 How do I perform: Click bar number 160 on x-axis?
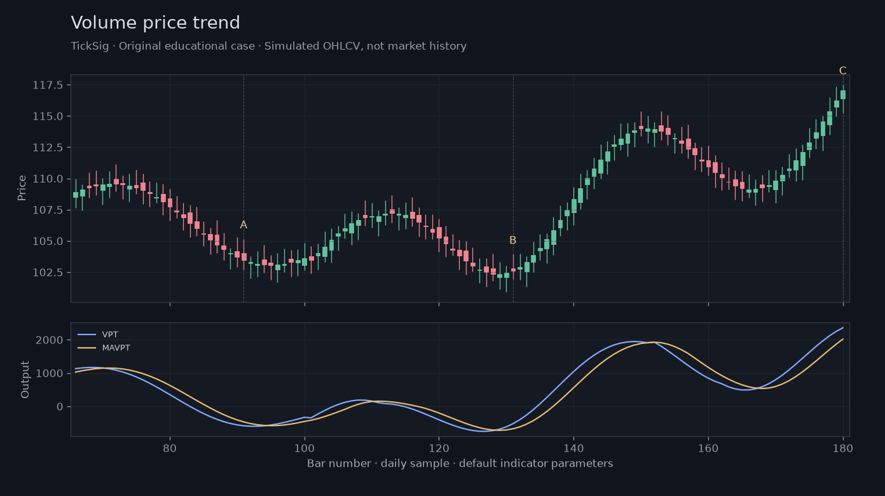708,447
